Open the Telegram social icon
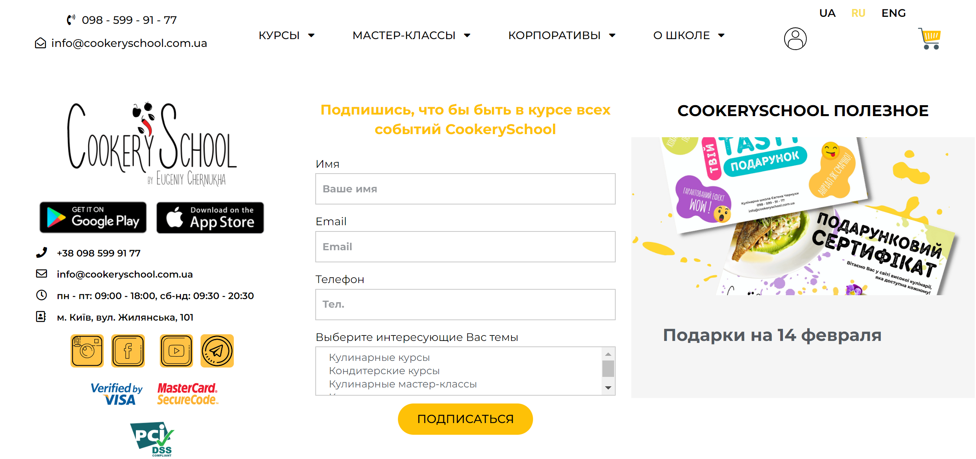976x459 pixels. coord(217,351)
